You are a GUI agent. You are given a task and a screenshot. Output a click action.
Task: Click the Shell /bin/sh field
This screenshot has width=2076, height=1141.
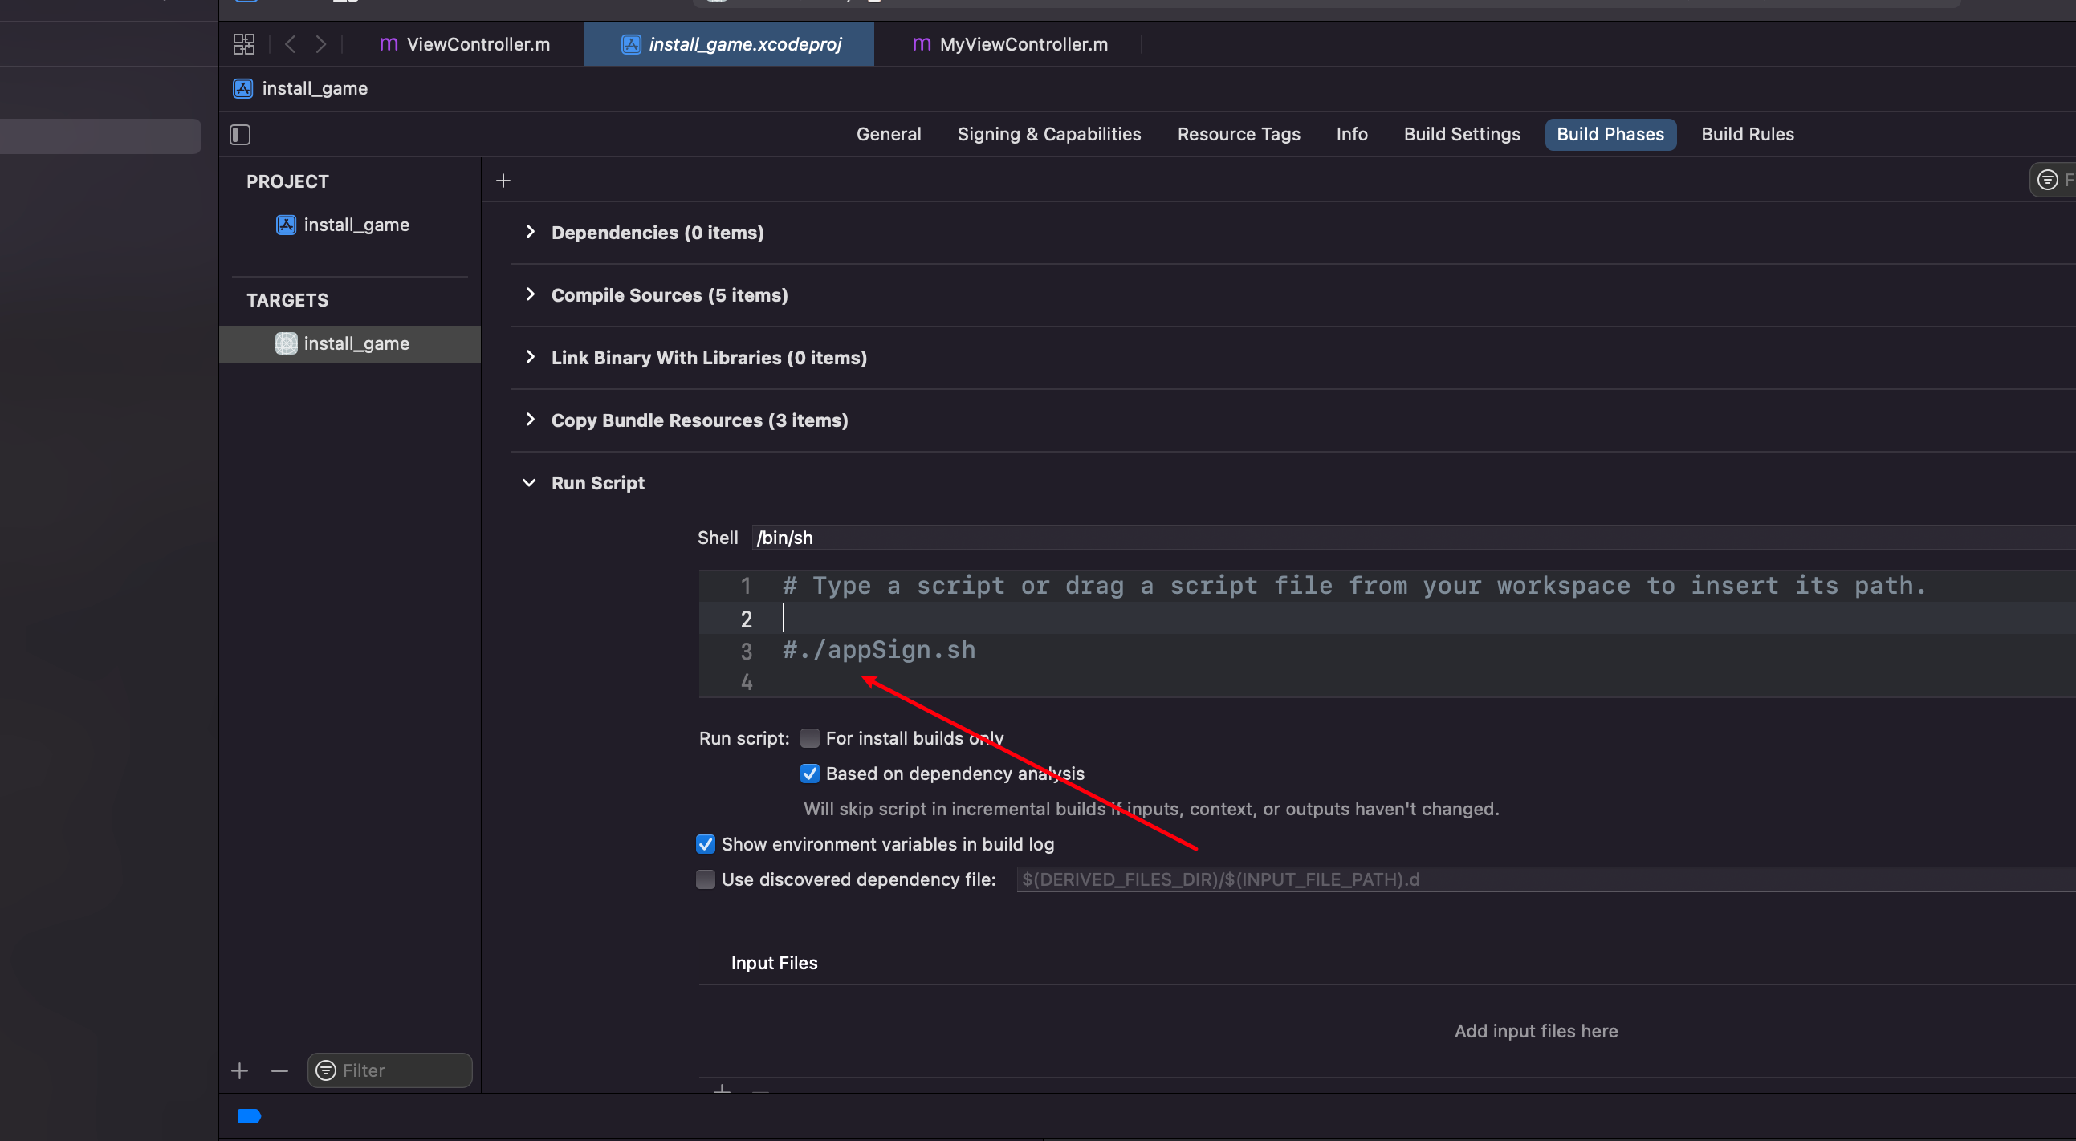pos(1413,538)
